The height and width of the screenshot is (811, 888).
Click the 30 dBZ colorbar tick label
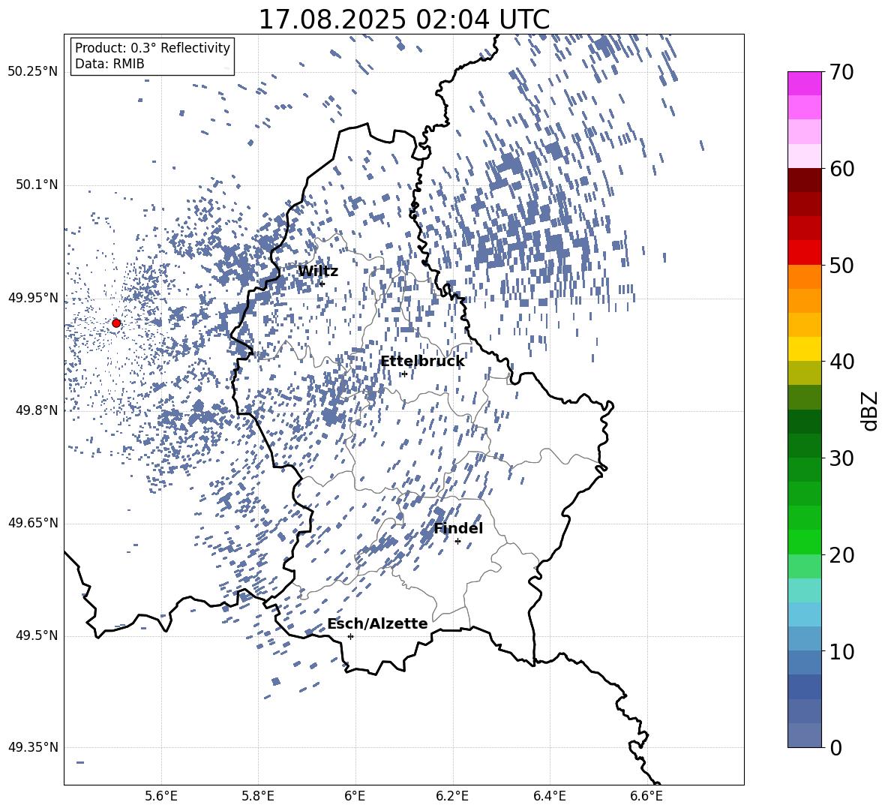(841, 458)
